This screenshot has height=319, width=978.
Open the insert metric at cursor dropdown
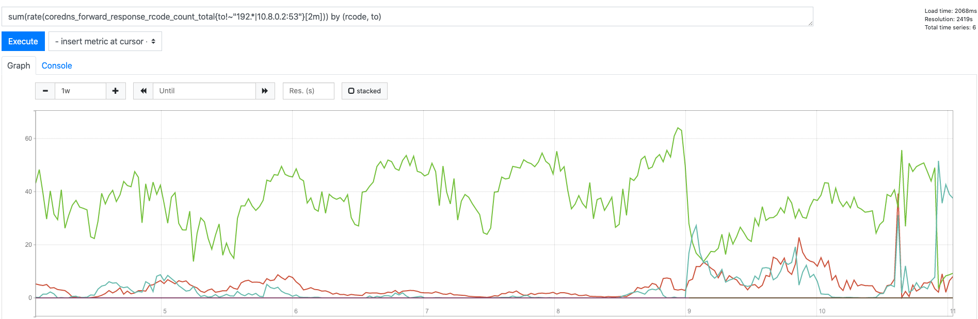click(105, 41)
